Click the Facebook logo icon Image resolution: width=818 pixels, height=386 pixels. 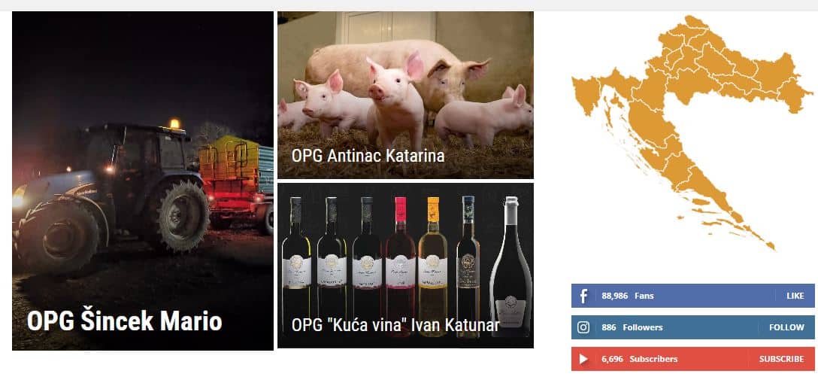coord(583,296)
